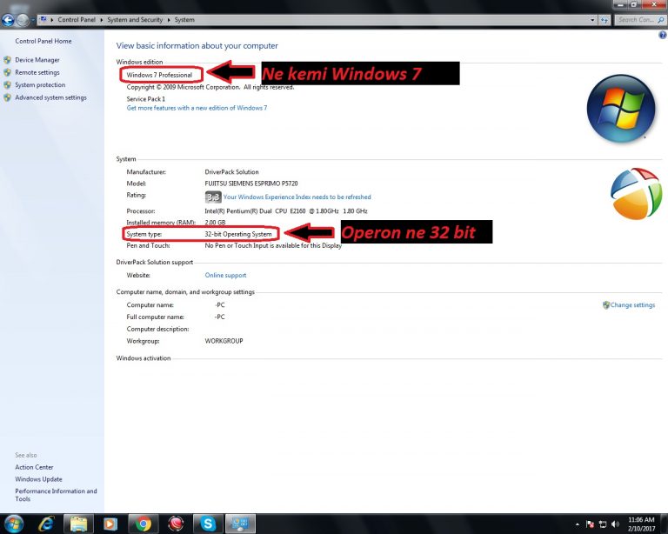Click the Windows 7 Professional edition text

pos(159,75)
